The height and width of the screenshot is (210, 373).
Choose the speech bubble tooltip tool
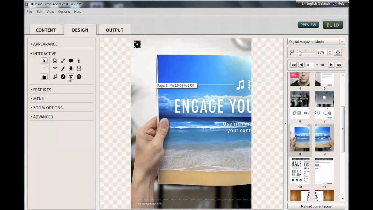coord(71,61)
